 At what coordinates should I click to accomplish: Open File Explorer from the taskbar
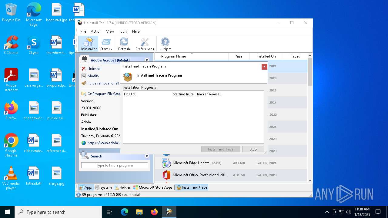tap(139, 212)
